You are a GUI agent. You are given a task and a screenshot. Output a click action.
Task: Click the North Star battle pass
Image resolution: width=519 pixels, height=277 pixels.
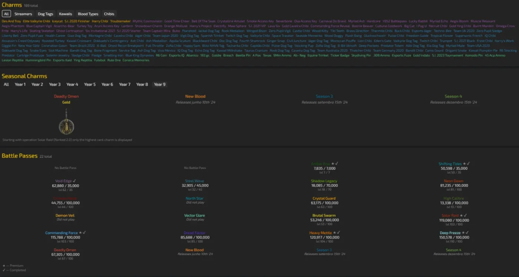[195, 198]
